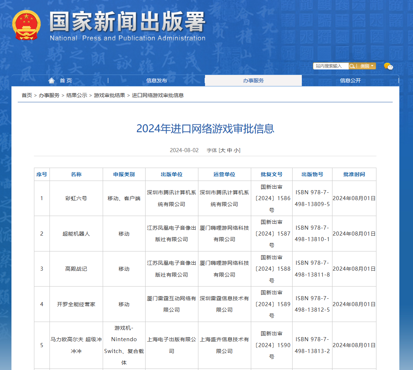This screenshot has width=413, height=370.
Task: Click the national emblem logo
Action: 27,25
